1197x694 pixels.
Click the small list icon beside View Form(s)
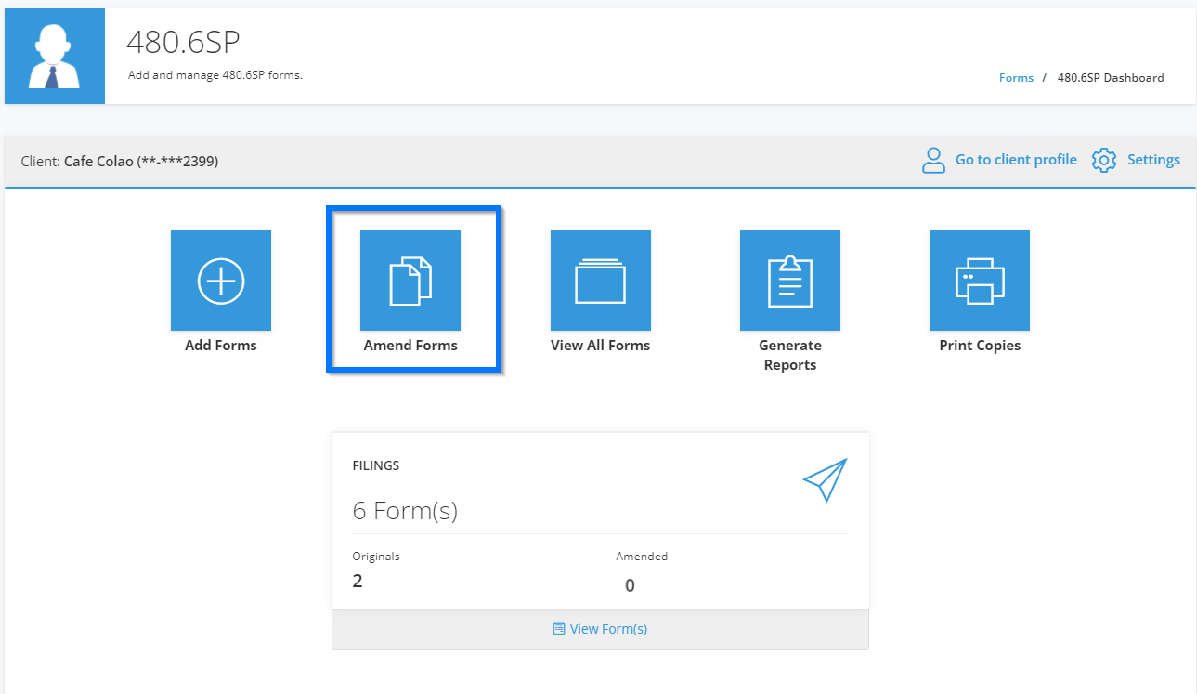coord(559,629)
